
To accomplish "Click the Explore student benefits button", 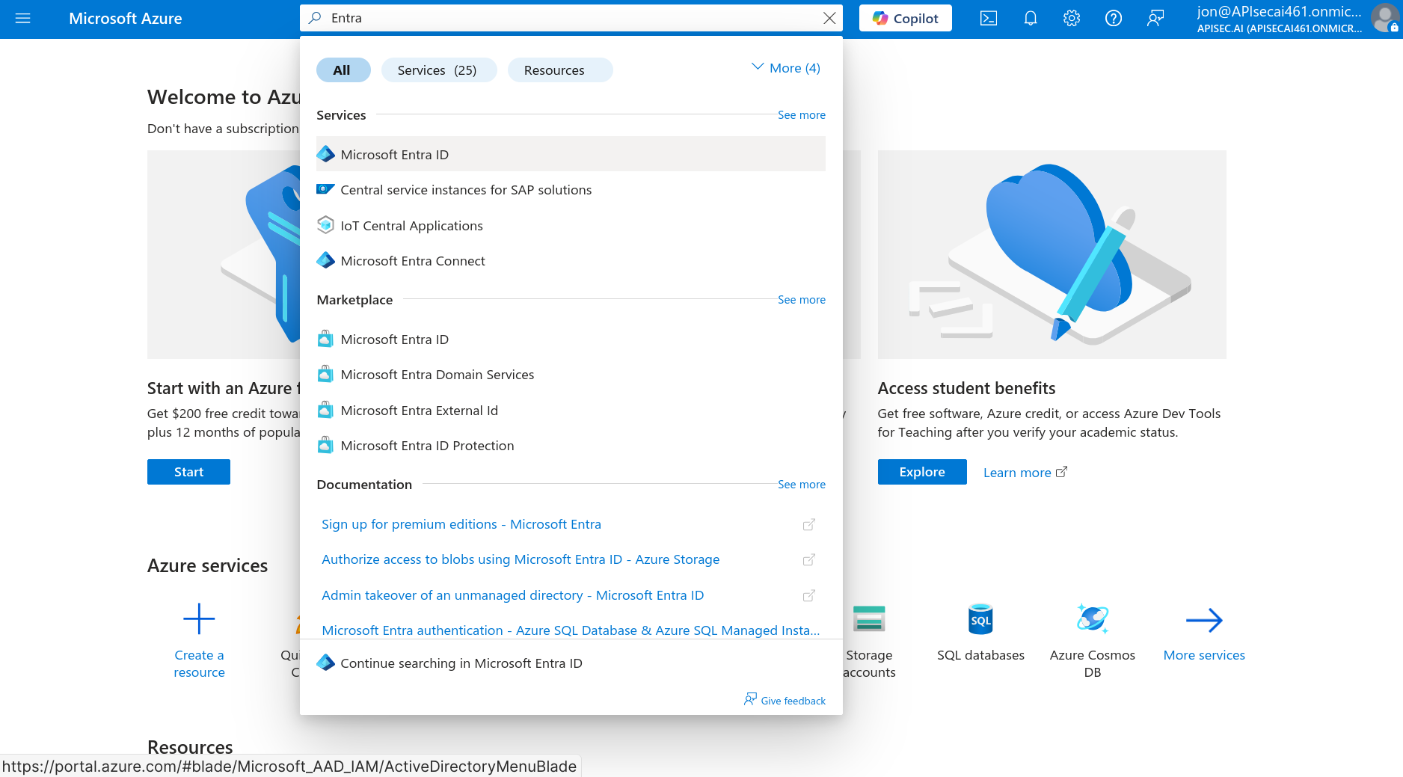I will (921, 472).
